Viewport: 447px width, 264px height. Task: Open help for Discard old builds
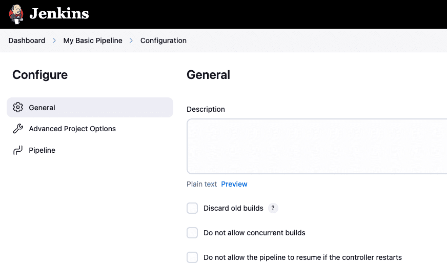click(x=273, y=208)
